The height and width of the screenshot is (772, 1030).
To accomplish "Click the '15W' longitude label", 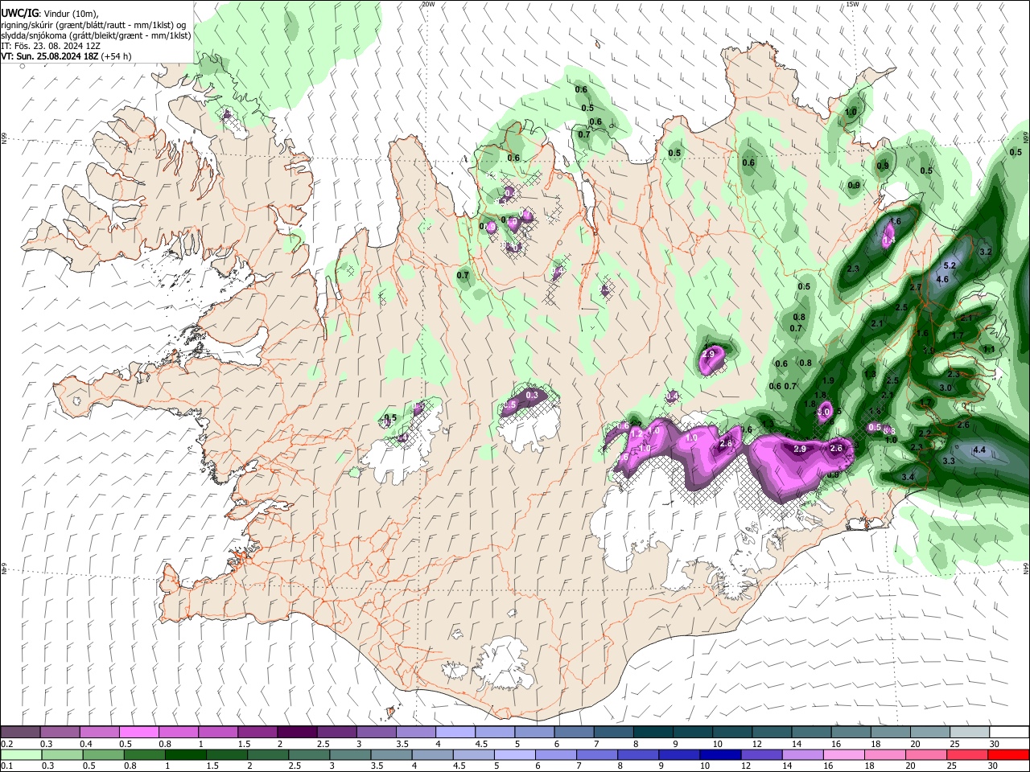I will 852,4.
